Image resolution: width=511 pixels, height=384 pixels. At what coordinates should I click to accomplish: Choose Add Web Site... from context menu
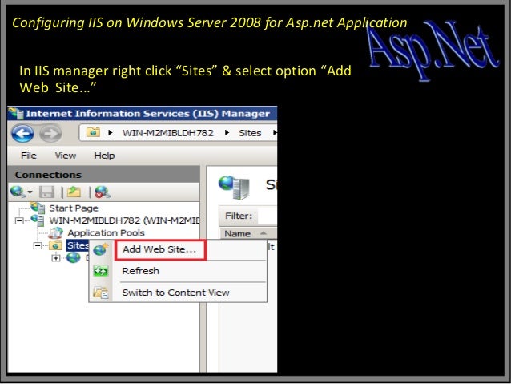159,249
